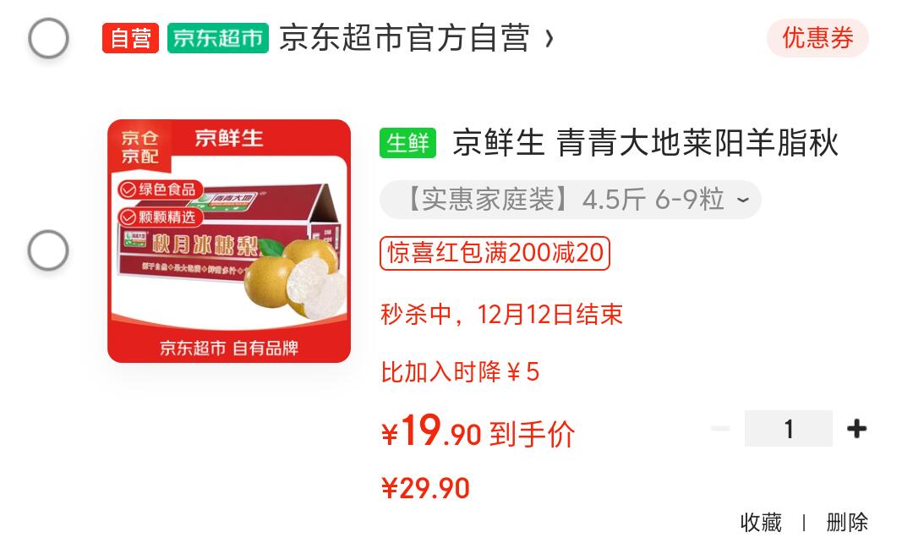Open the 惊喜红包满200减20 promotion tag

pos(495,253)
